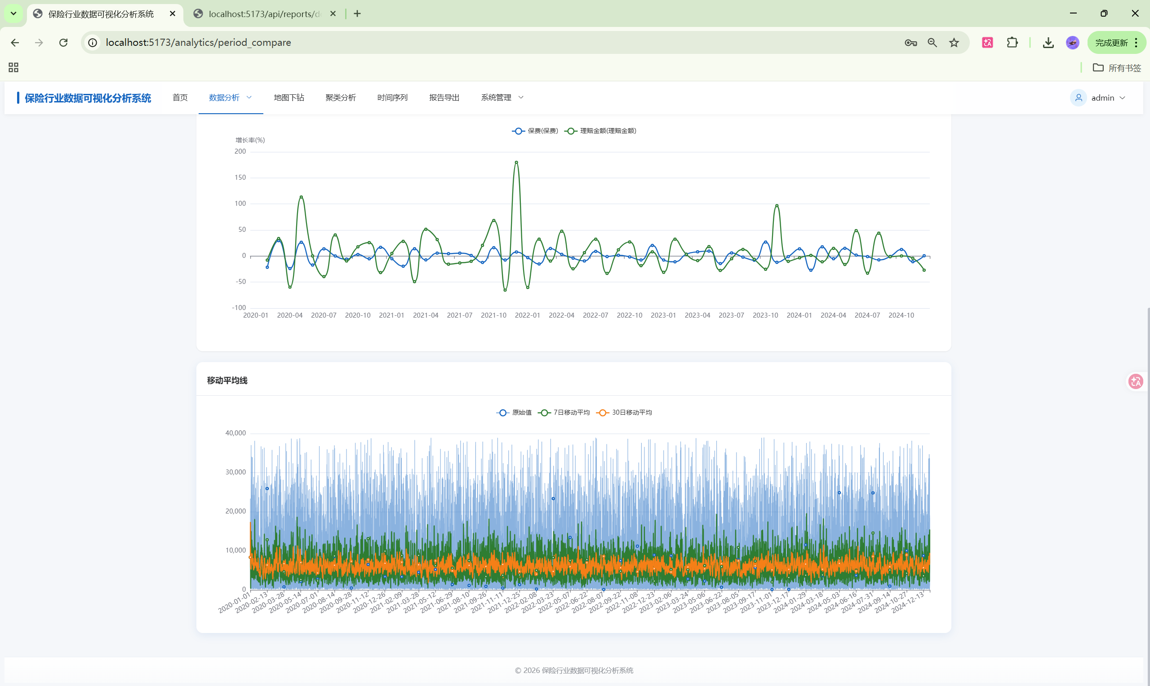Open the browser extensions puzzle icon
The image size is (1150, 686).
click(1012, 43)
